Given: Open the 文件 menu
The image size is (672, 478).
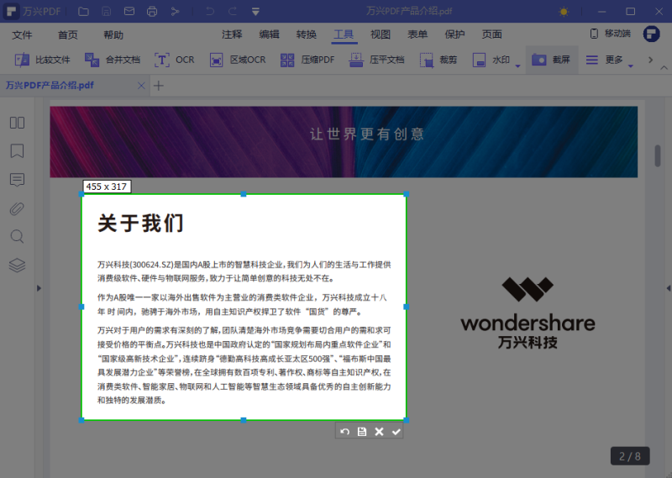Looking at the screenshot, I should 22,34.
